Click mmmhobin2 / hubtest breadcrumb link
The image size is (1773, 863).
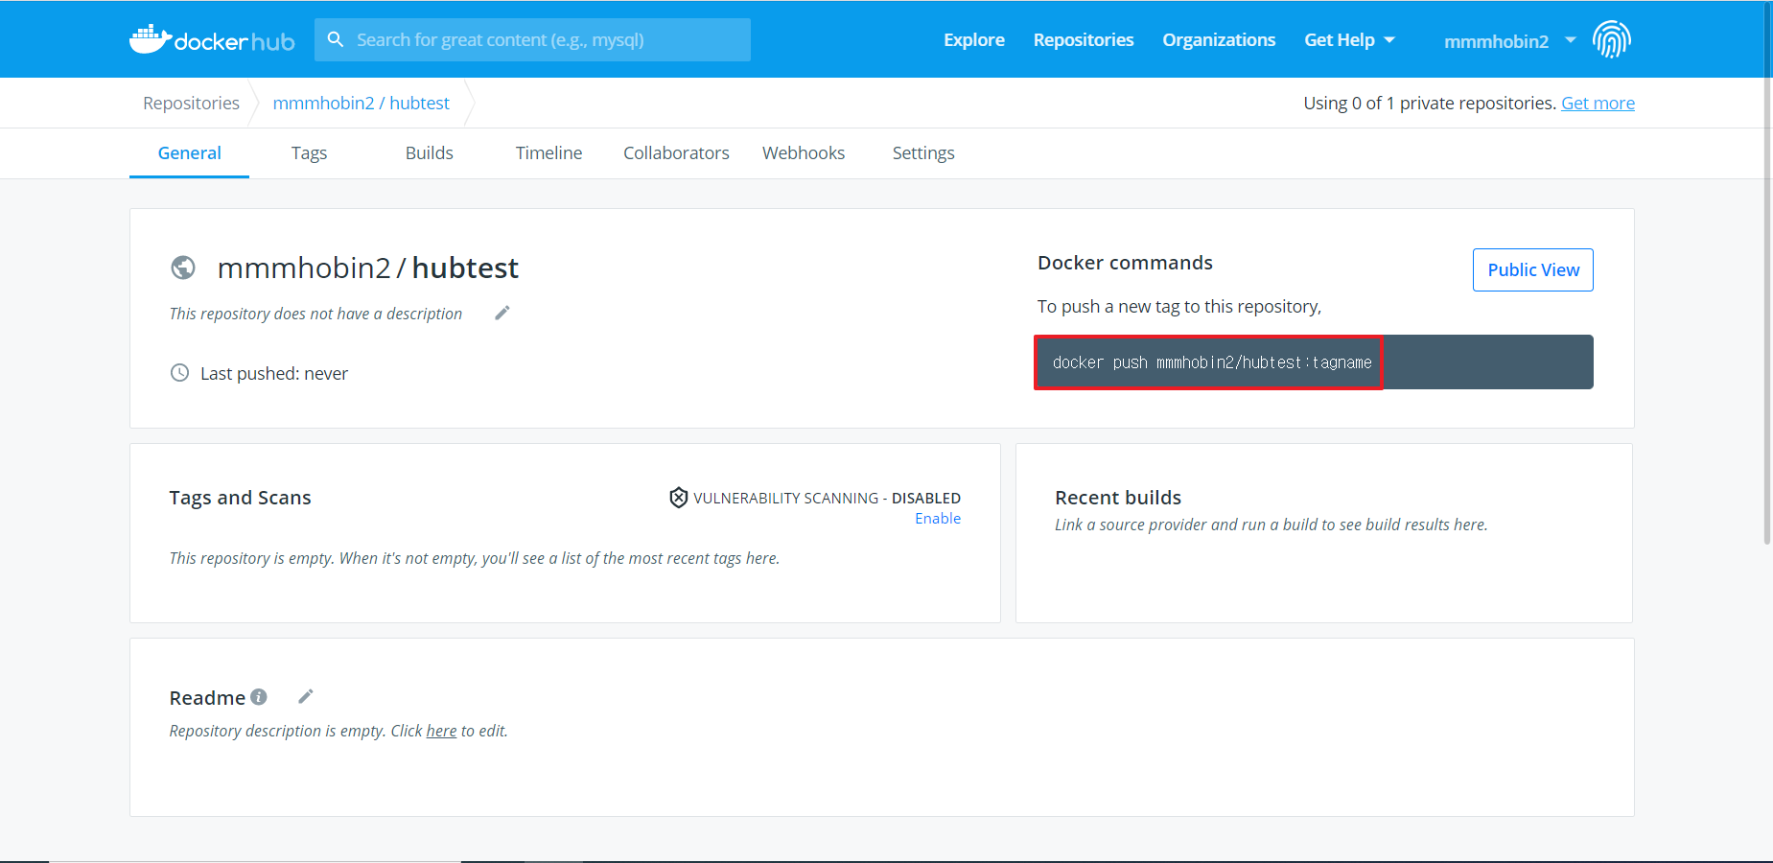pyautogui.click(x=361, y=103)
